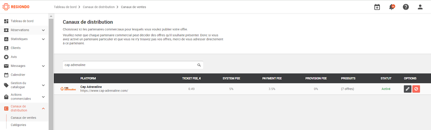Click the Avis star icon

tap(6, 57)
